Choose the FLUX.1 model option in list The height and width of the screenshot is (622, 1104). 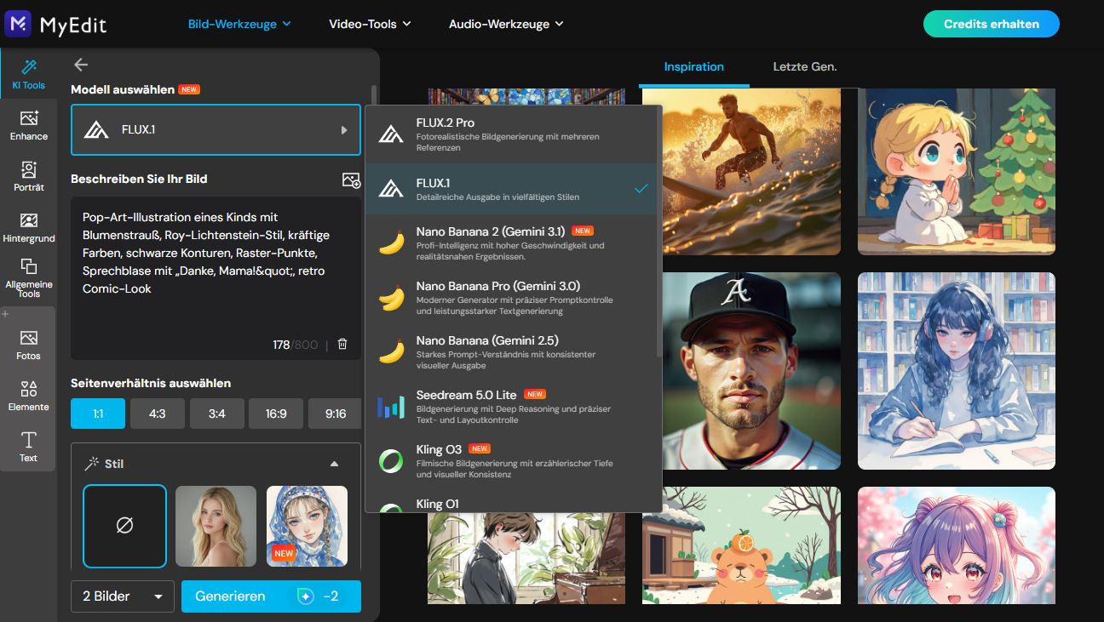click(x=511, y=189)
